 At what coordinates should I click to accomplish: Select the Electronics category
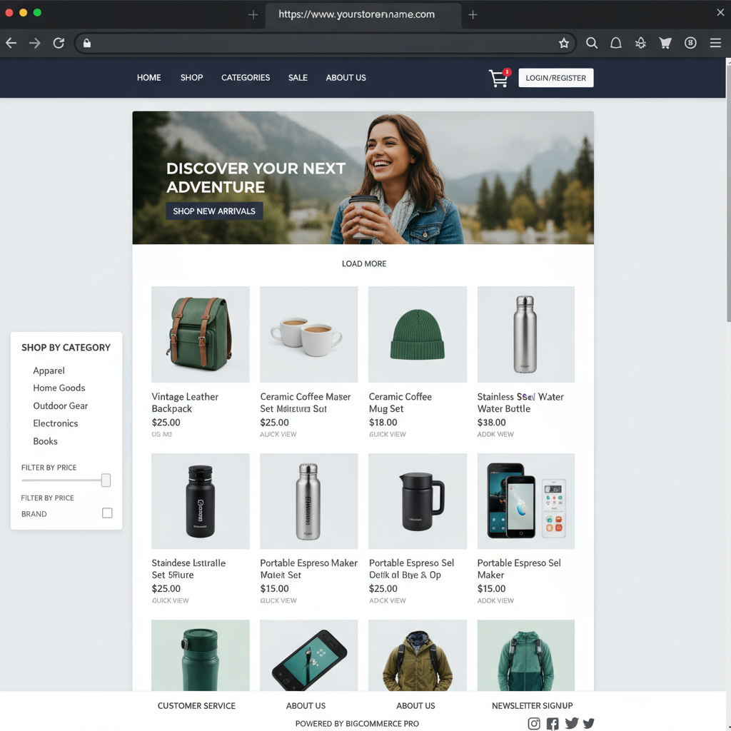(x=56, y=423)
